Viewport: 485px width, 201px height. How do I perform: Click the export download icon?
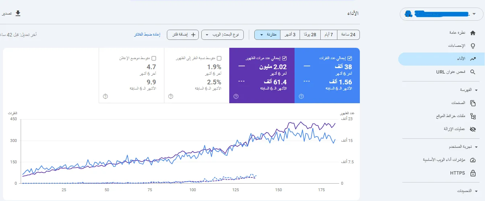click(17, 13)
